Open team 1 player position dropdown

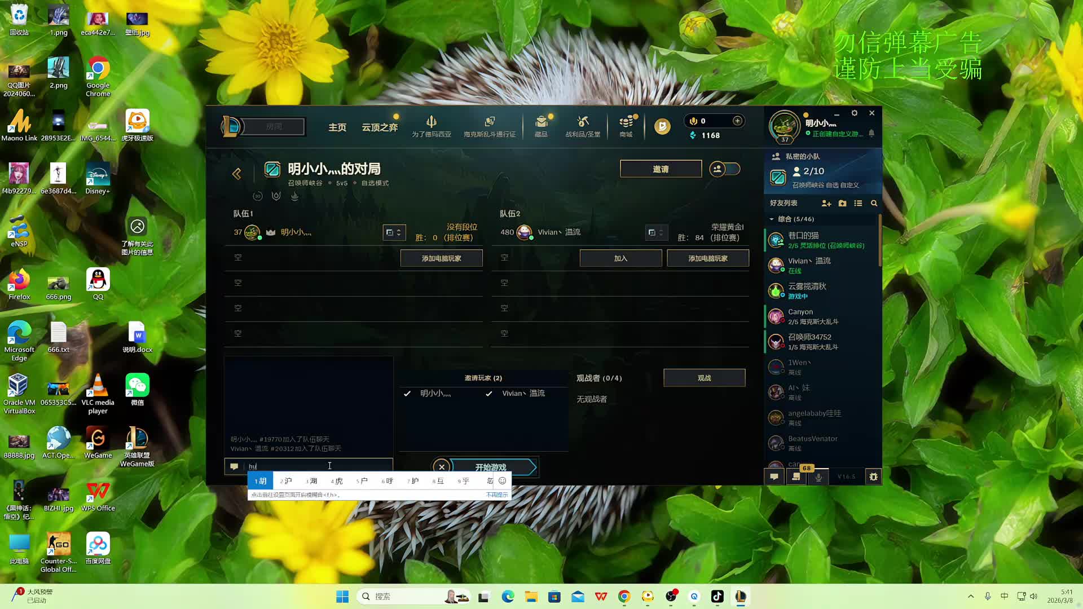[394, 232]
